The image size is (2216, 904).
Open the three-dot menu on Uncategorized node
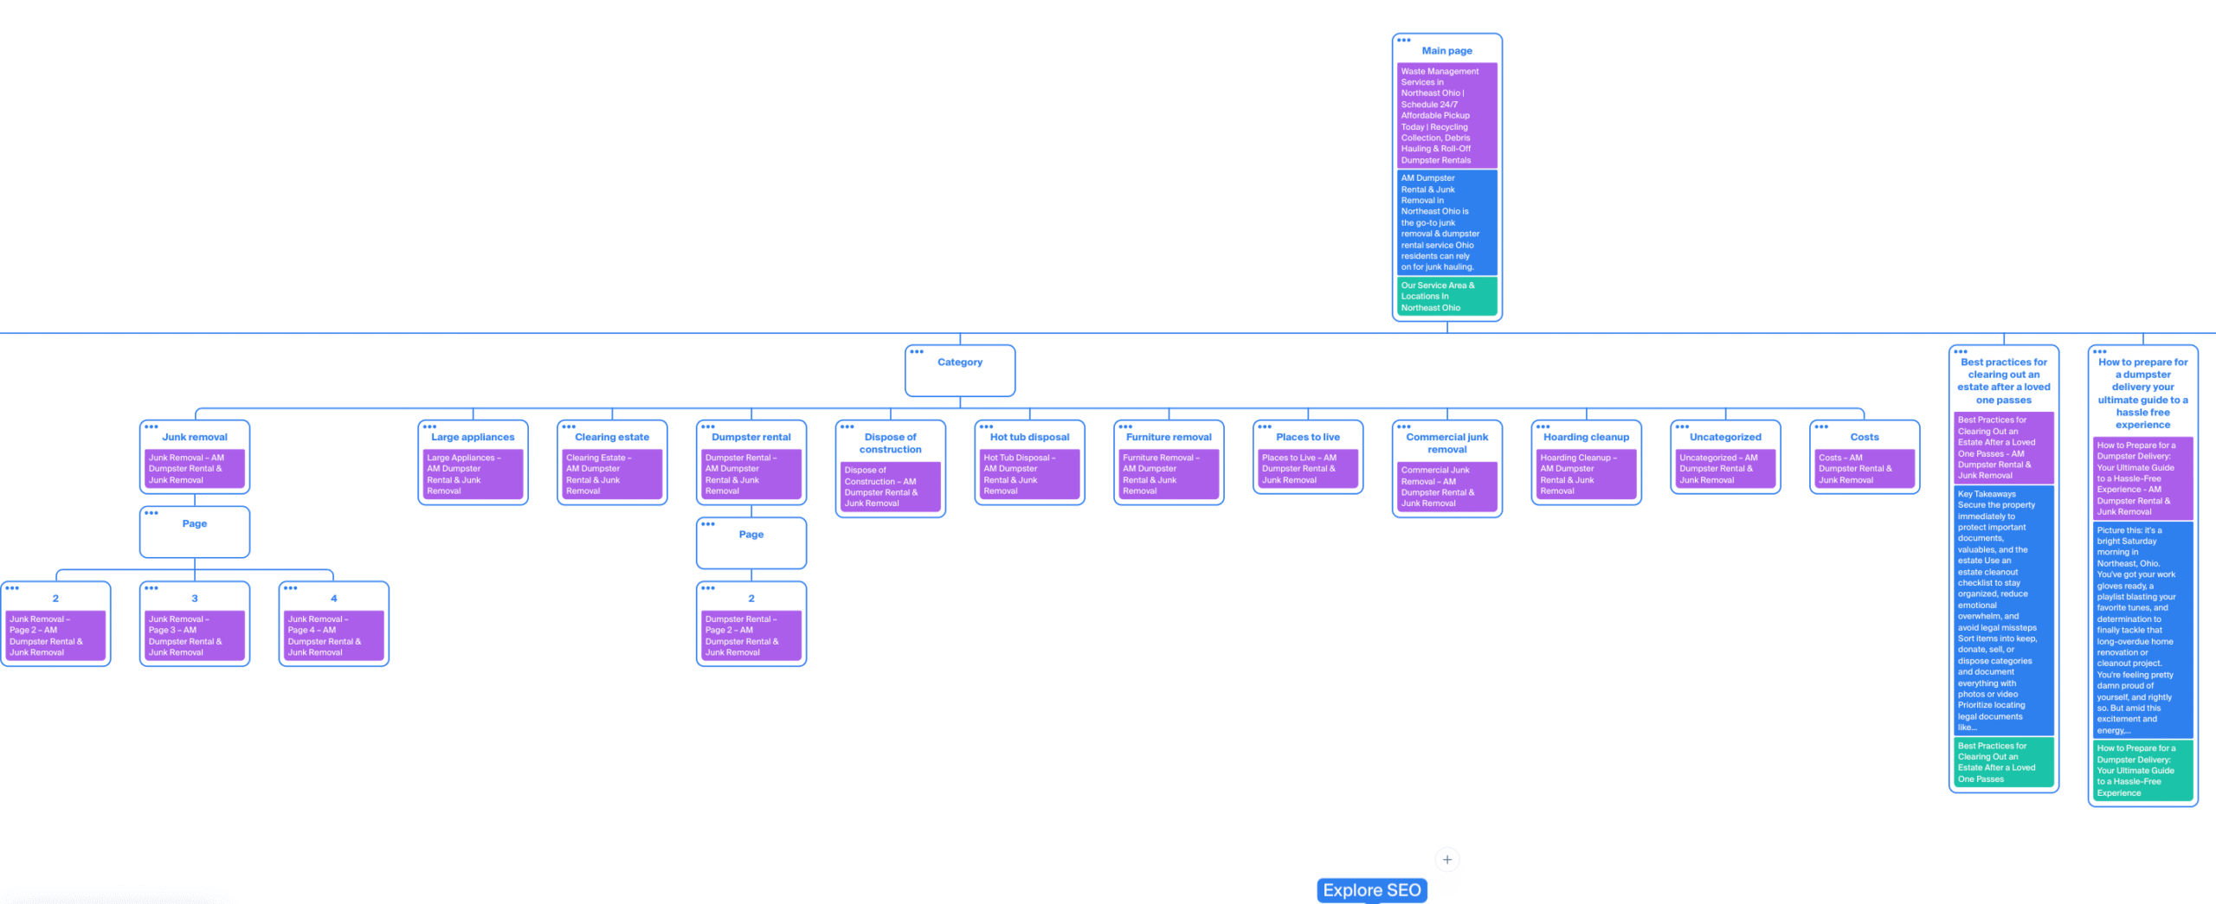click(1683, 425)
